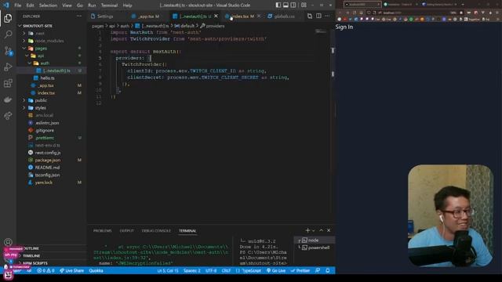
Task: Open the Docker view in activity bar
Action: pyautogui.click(x=8, y=99)
